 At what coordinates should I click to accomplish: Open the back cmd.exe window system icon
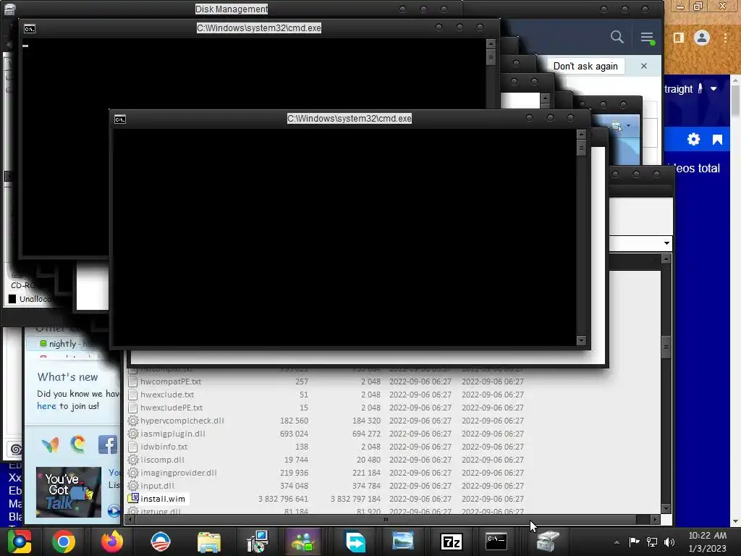[x=29, y=29]
